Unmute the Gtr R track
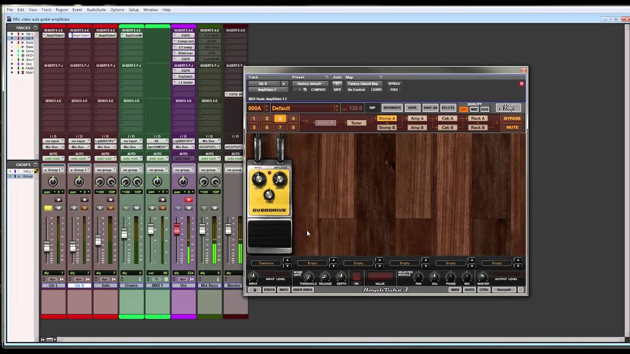Image resolution: width=630 pixels, height=354 pixels. click(84, 208)
